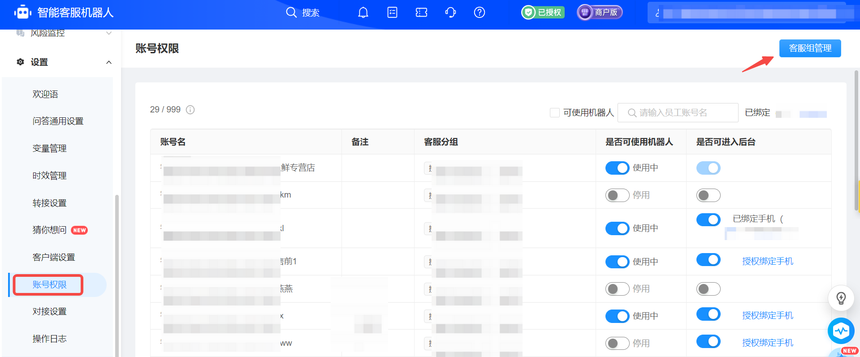This screenshot has height=357, width=860.
Task: Click the info icon next to 29 / 999
Action: (x=190, y=110)
